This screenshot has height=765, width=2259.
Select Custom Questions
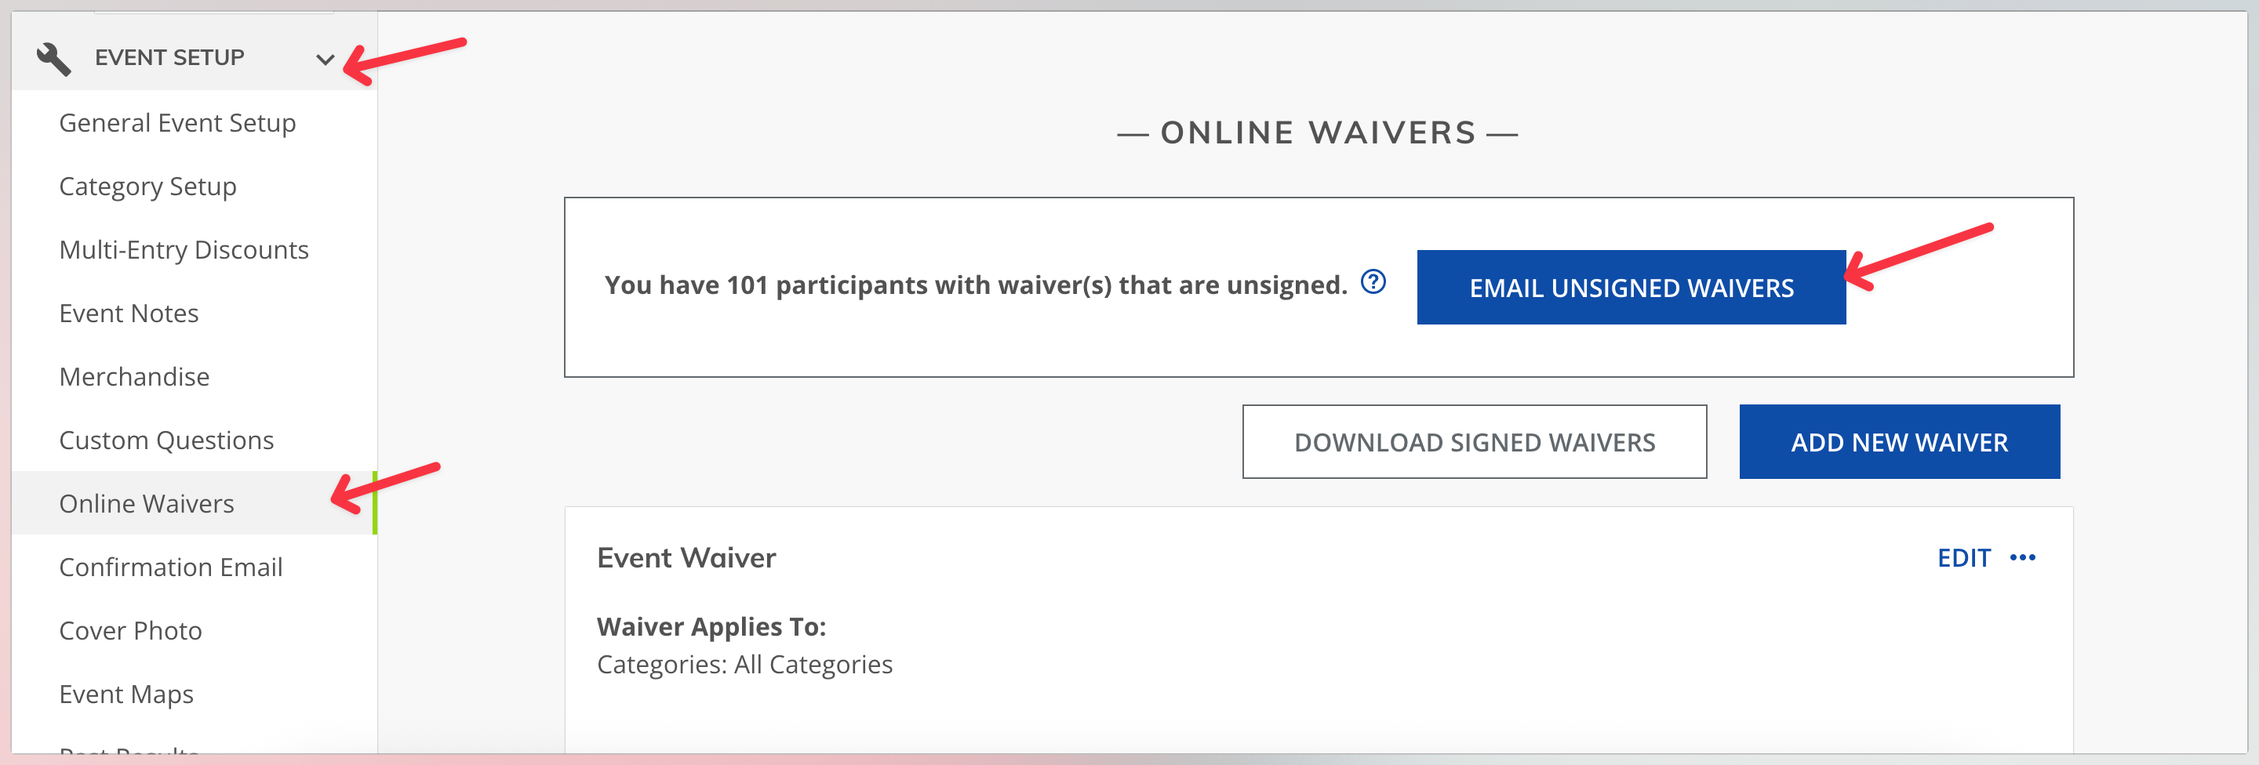click(166, 439)
